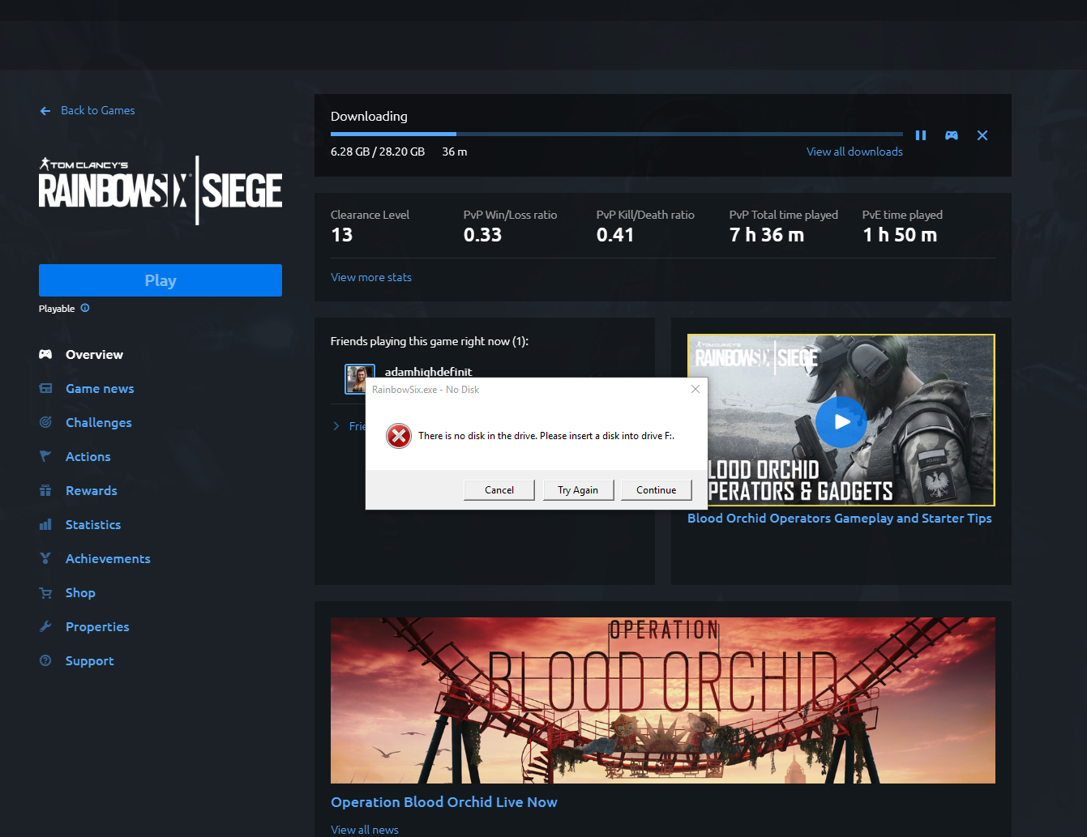Screen dimensions: 1087x837
Task: Go to the Shop section
Action: pos(80,592)
